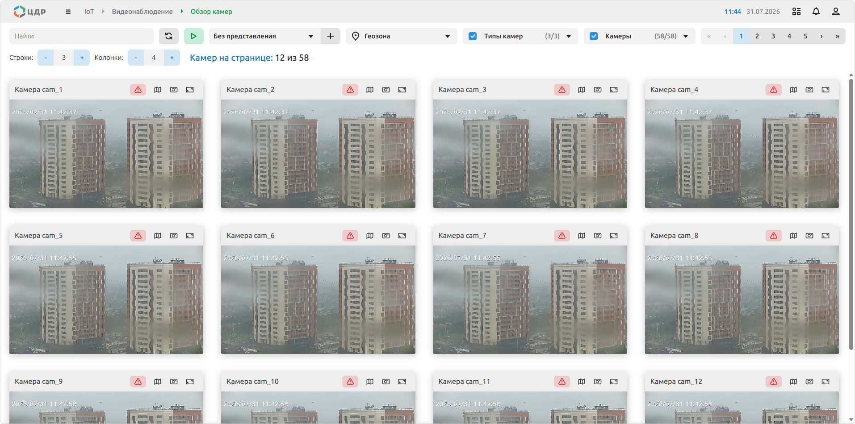Open the hamburger navigation menu
Image resolution: width=855 pixels, height=424 pixels.
[x=68, y=12]
